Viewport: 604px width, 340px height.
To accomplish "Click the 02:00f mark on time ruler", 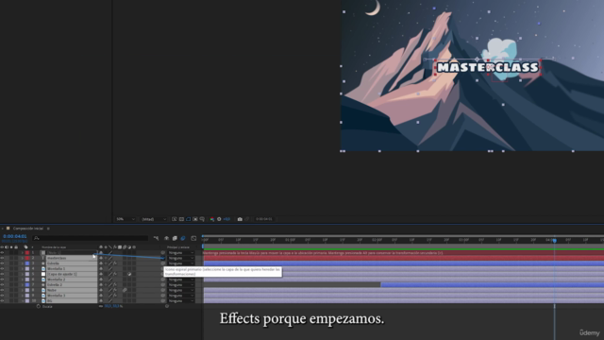I will 377,240.
